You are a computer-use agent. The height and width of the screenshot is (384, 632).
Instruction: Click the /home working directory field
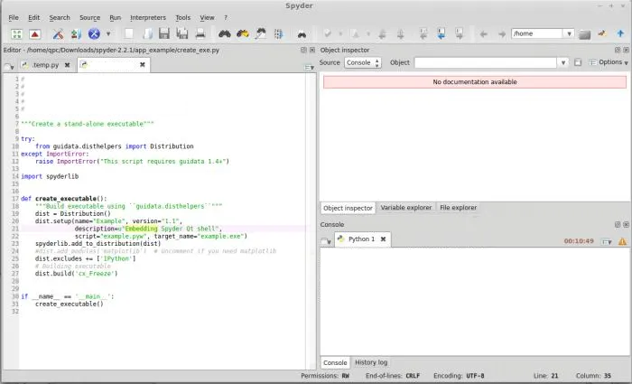pos(538,33)
